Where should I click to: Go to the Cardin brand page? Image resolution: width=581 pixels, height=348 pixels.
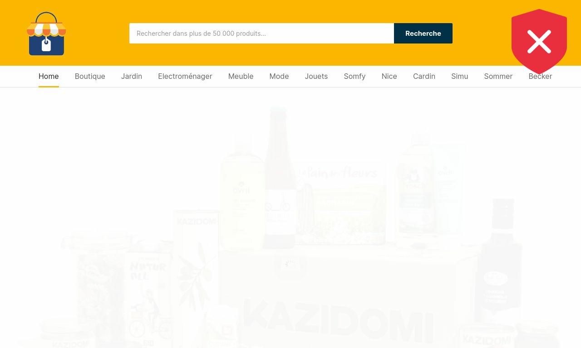pos(424,77)
